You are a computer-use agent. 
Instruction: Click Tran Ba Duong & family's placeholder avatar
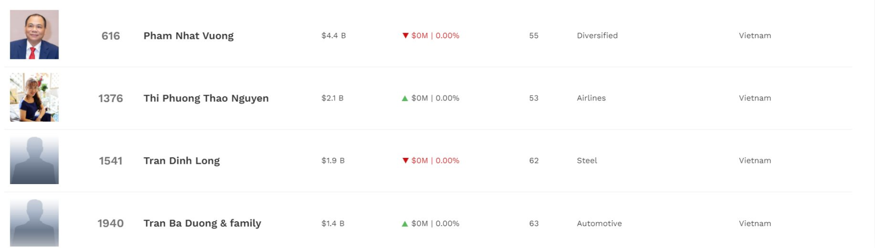(34, 222)
